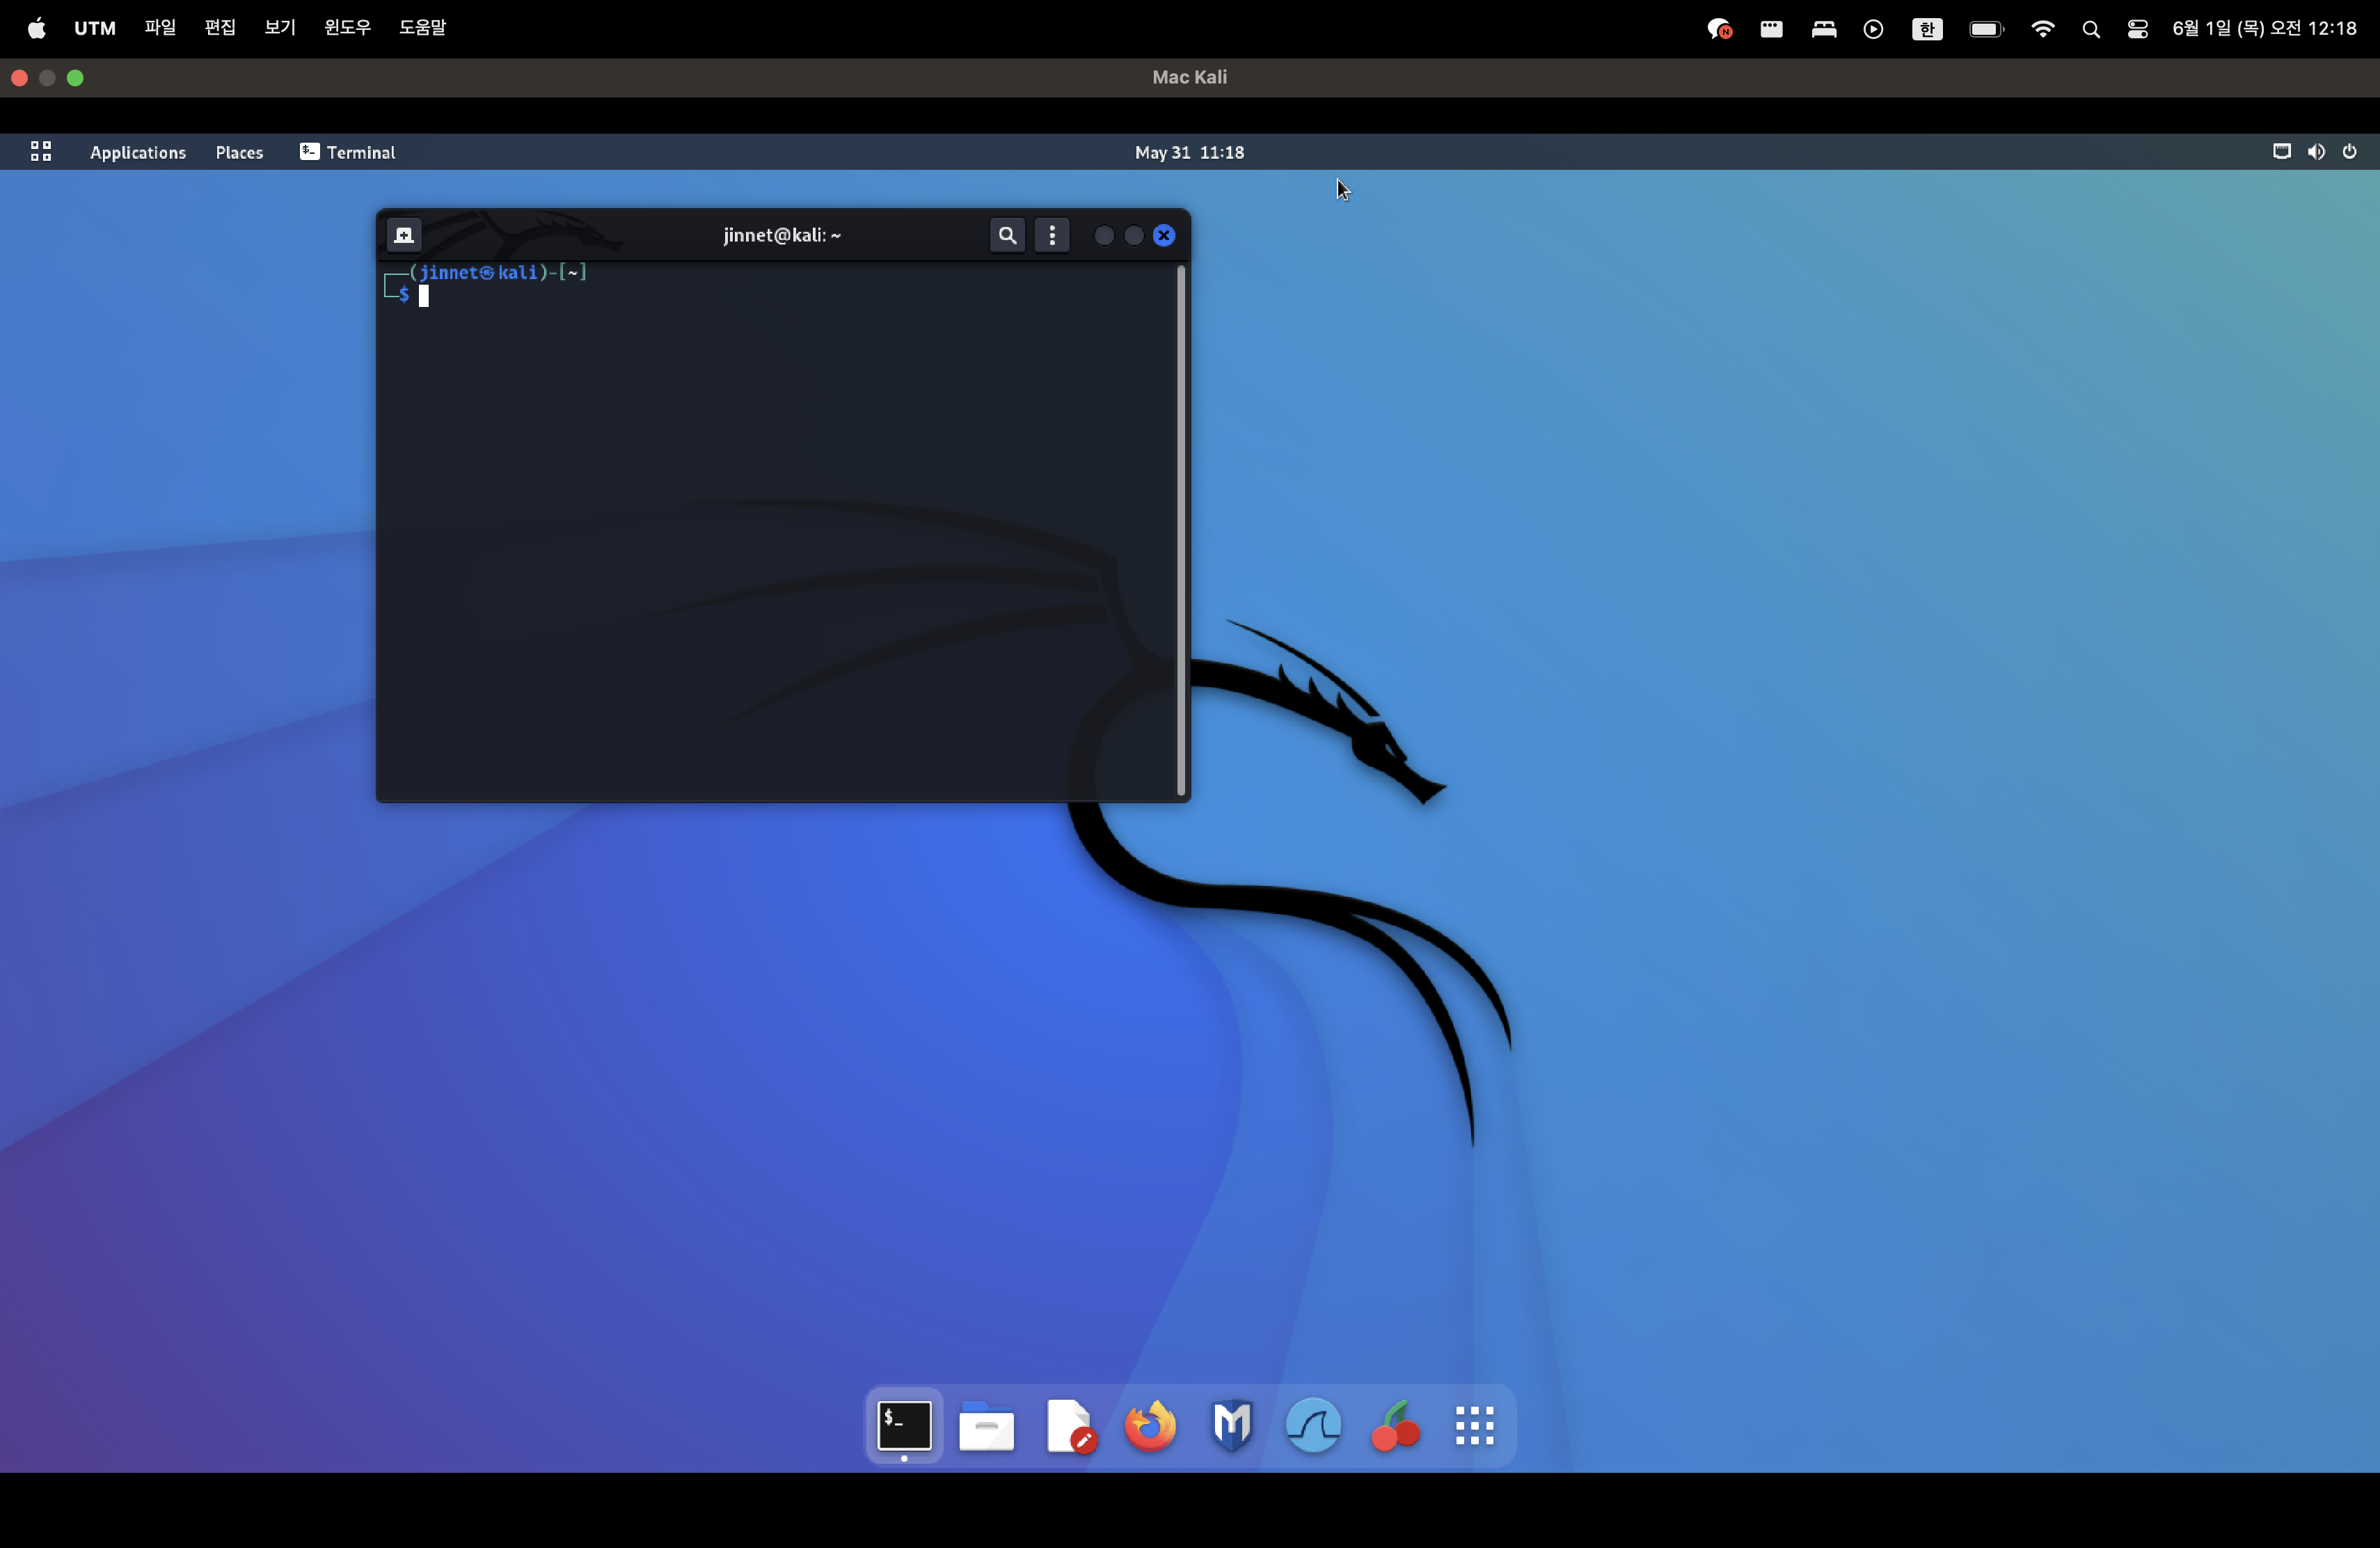Screen dimensions: 2380x1548
Task: Click the volume icon in Kali panel
Action: pos(2316,152)
